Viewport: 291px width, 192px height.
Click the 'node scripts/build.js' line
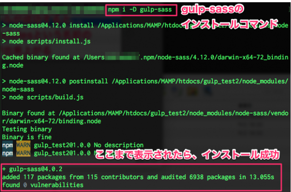click(x=43, y=97)
